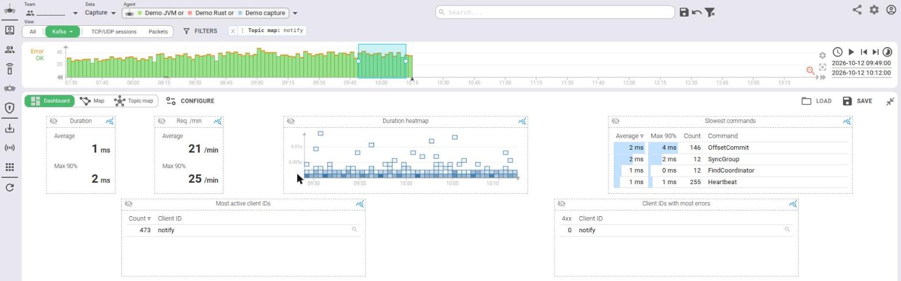The height and width of the screenshot is (281, 901).
Task: Select the All view tab
Action: tap(33, 32)
